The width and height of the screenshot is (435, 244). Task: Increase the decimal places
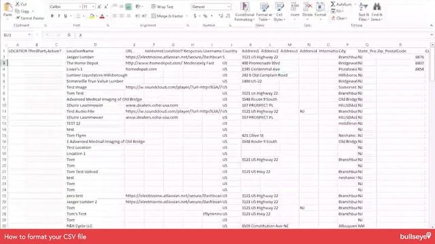221,16
